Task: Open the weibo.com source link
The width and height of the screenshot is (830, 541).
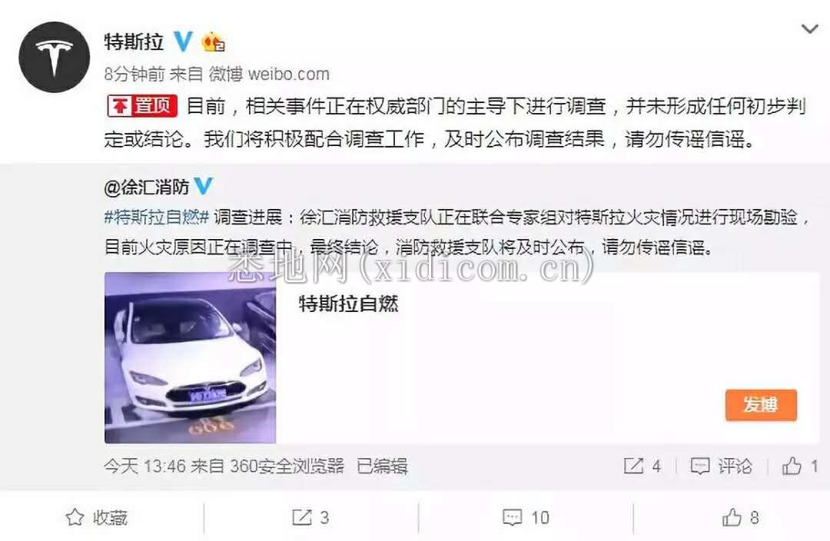Action: (x=288, y=74)
